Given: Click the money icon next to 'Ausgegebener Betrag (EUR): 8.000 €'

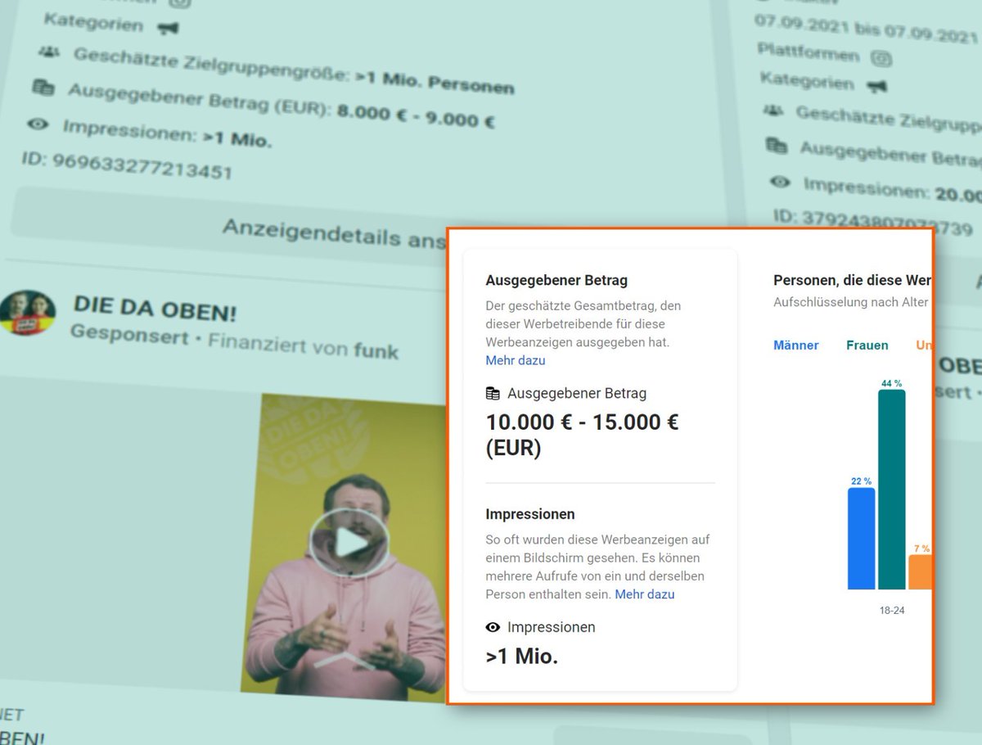Looking at the screenshot, I should [x=42, y=87].
